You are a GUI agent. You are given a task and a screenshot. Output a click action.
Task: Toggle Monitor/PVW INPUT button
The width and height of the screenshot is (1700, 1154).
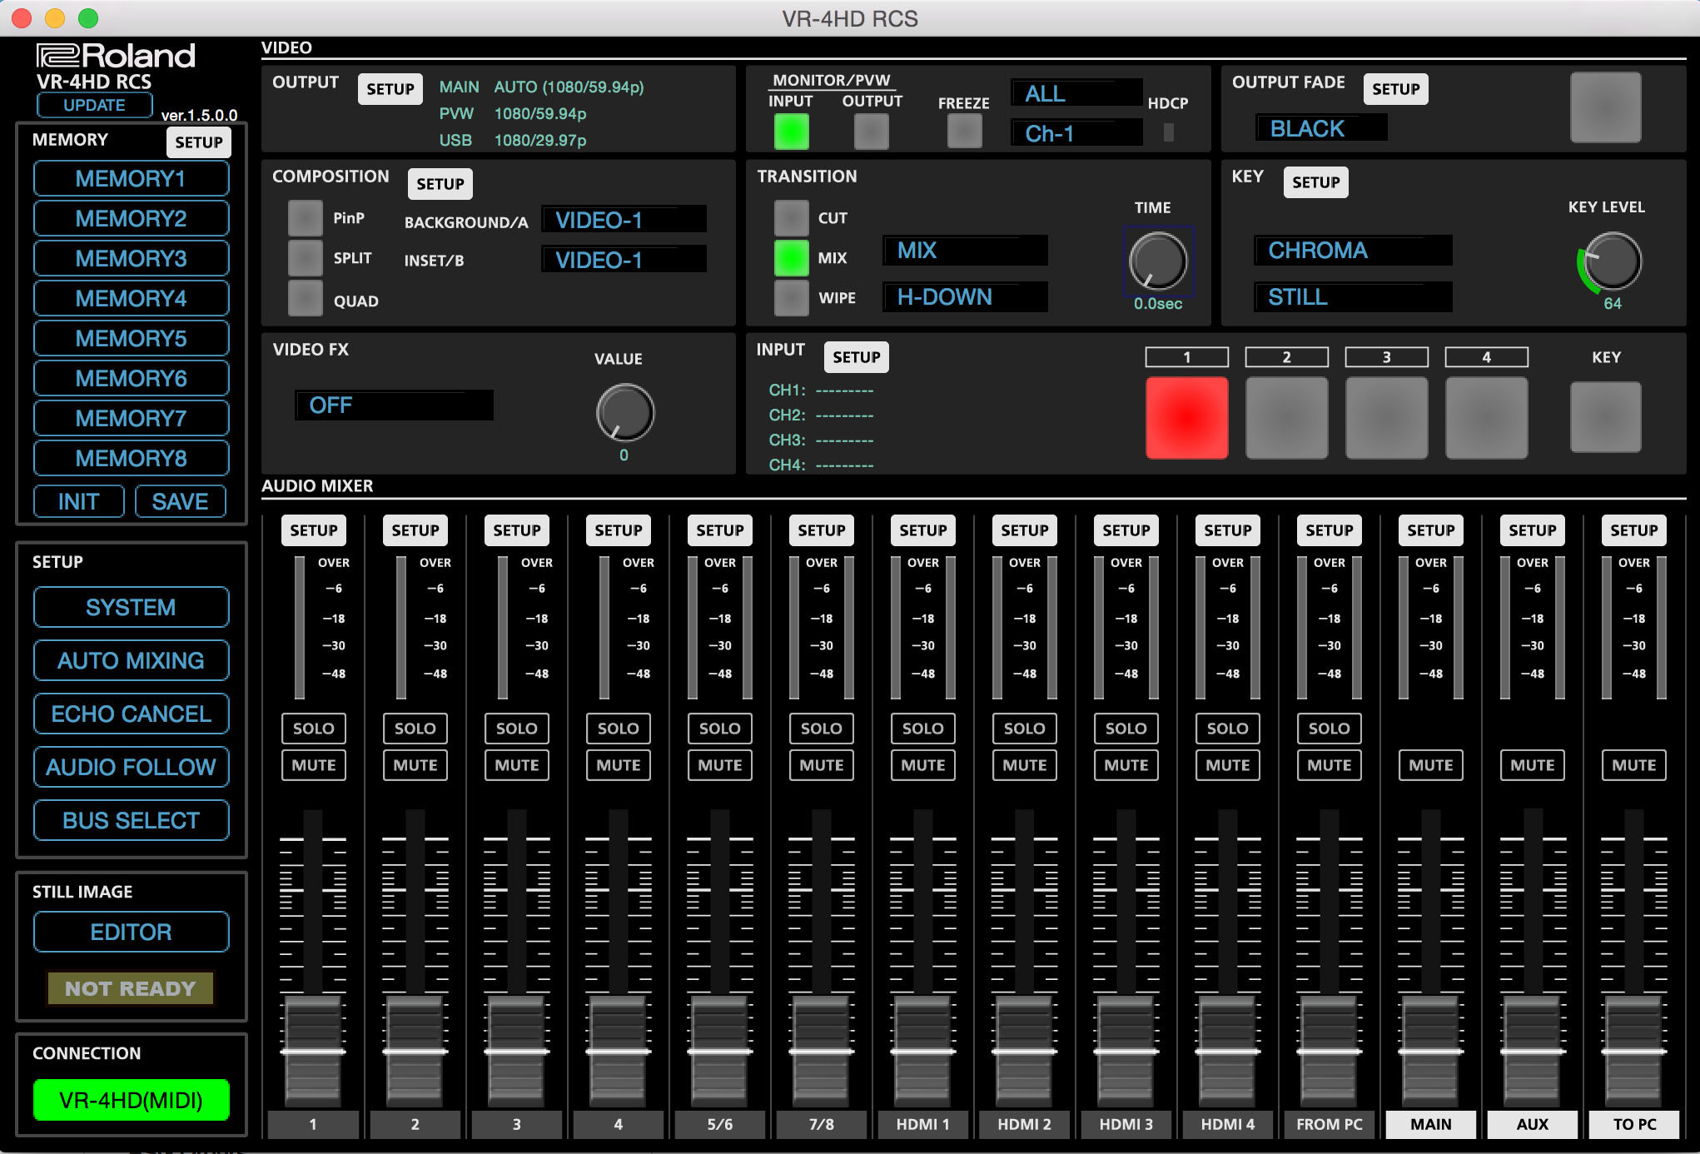(x=791, y=132)
